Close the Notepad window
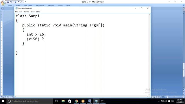 click(x=148, y=8)
